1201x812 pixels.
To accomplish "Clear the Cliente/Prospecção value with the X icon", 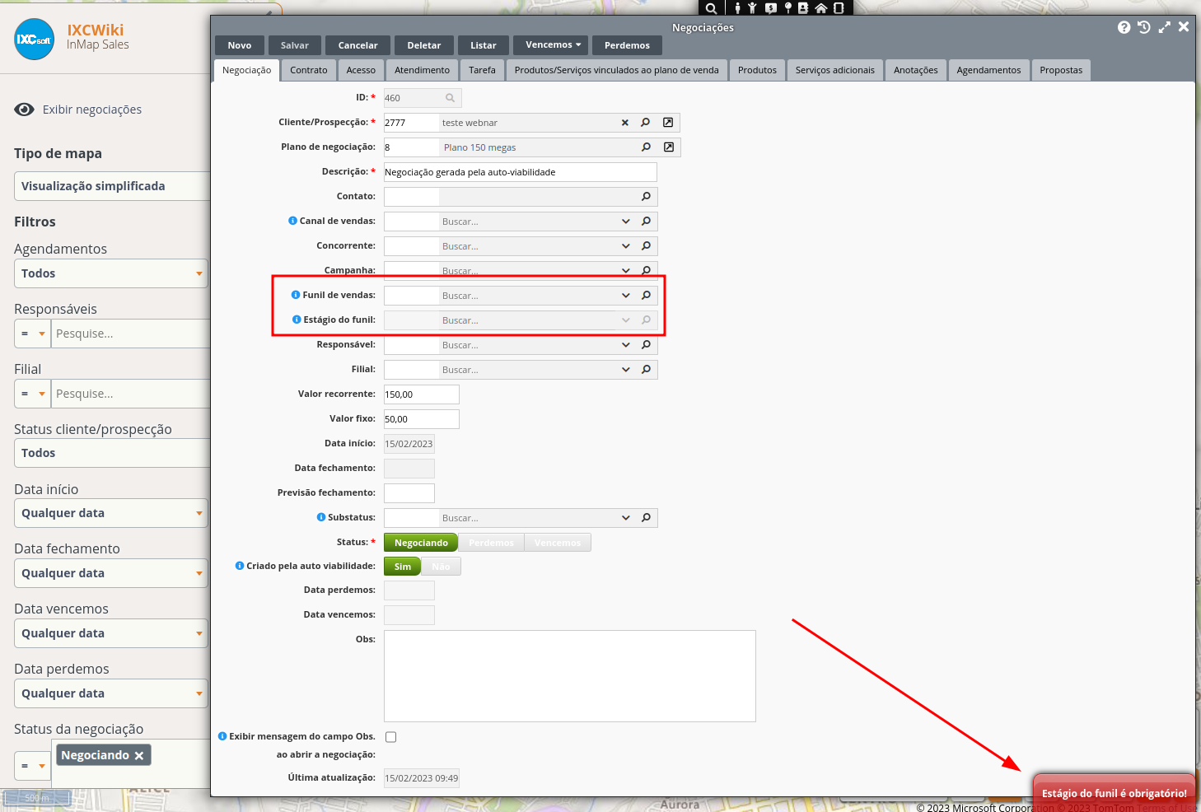I will click(624, 123).
